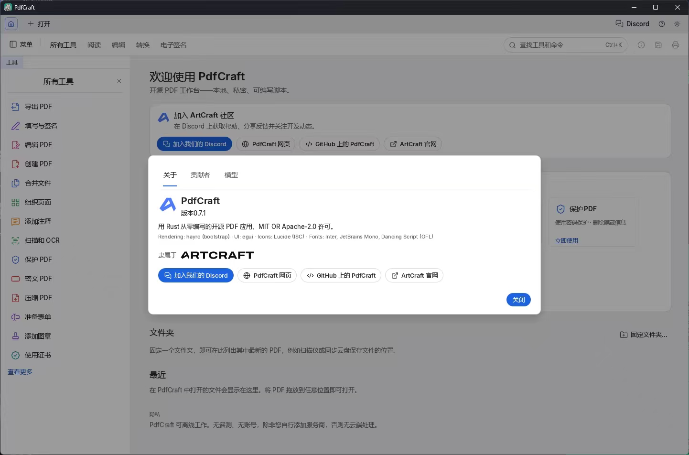689x455 pixels.
Task: Select the 关于 tab in dialog
Action: pyautogui.click(x=170, y=175)
